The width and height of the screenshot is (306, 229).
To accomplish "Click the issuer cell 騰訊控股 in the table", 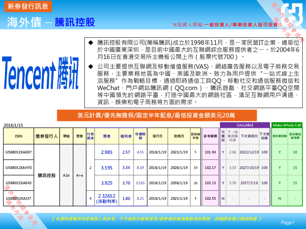I will pyautogui.click(x=47, y=175).
